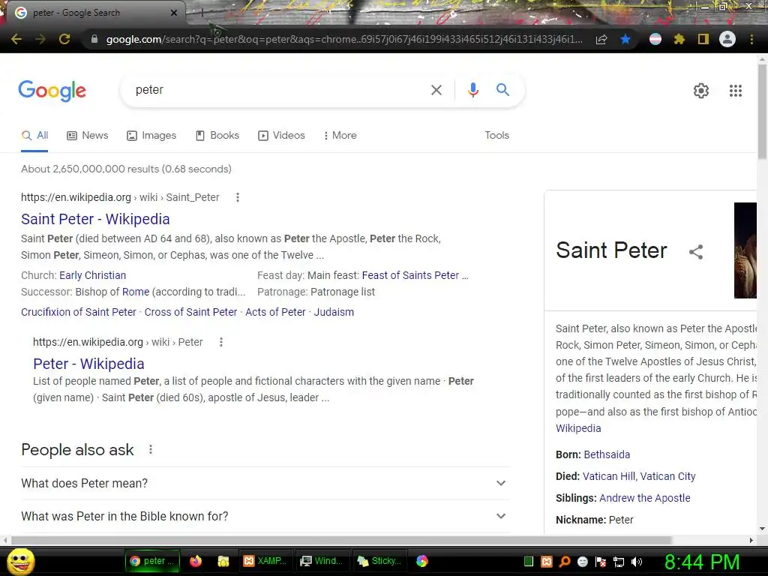Select the All results tab

(x=34, y=136)
